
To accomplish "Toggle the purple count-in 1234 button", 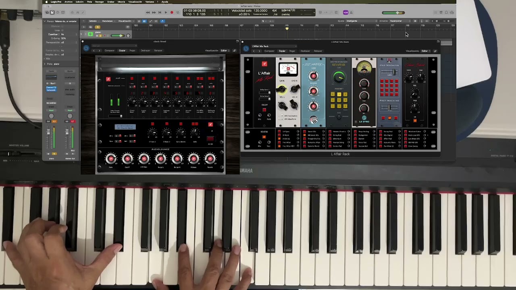I will click(x=345, y=12).
